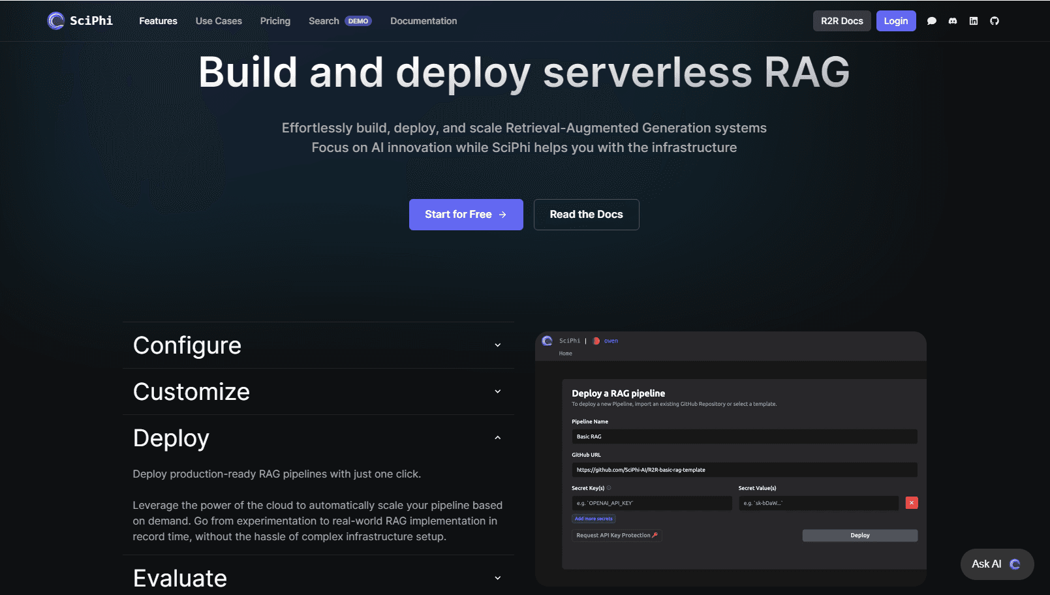1050x595 pixels.
Task: Click the Configure heading
Action: tap(187, 345)
